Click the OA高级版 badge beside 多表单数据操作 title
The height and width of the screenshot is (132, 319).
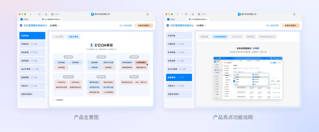click(x=256, y=48)
